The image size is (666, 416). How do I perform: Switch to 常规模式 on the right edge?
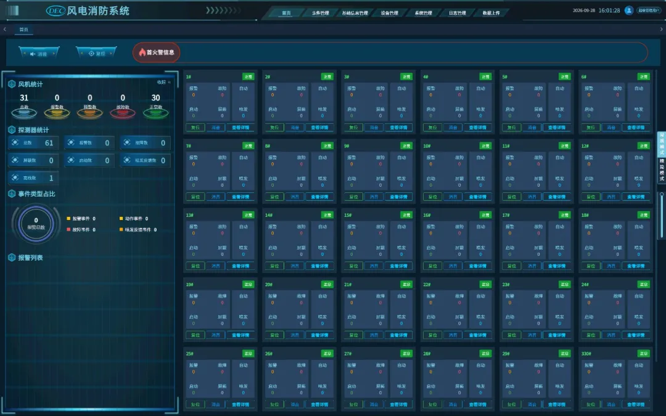tap(661, 144)
